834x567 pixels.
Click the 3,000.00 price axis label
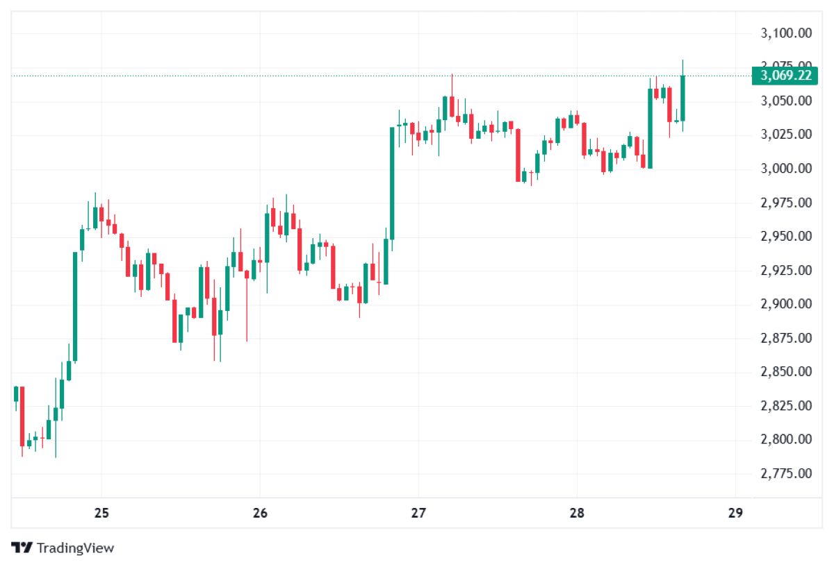[786, 168]
